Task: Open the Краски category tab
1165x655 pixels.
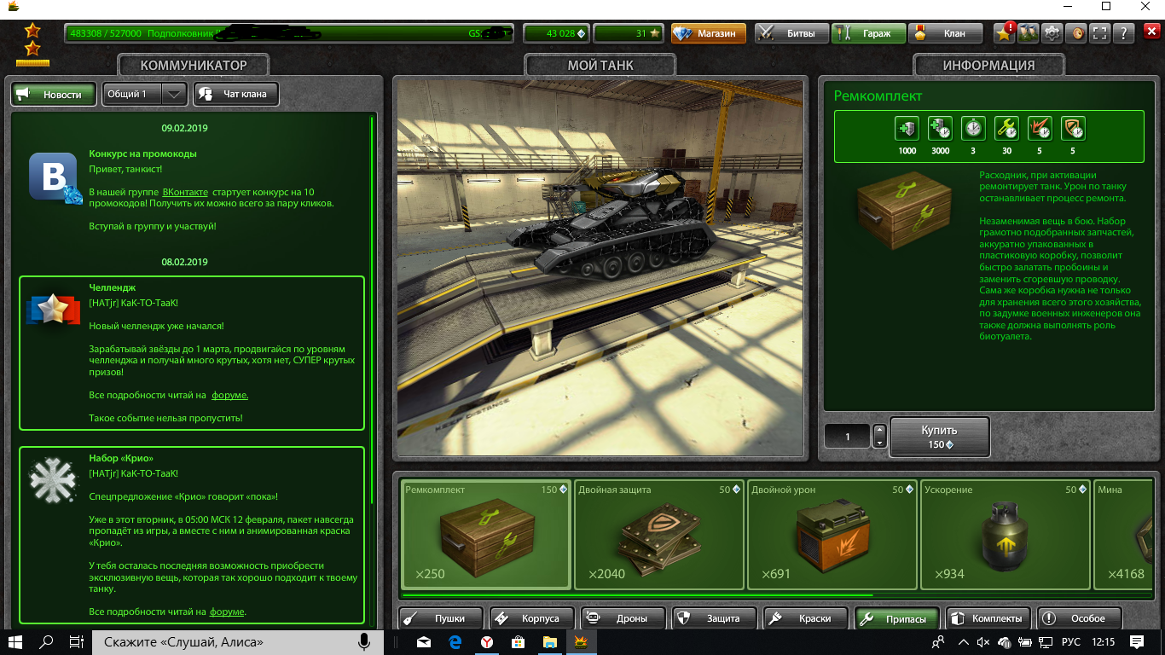Action: 806,618
